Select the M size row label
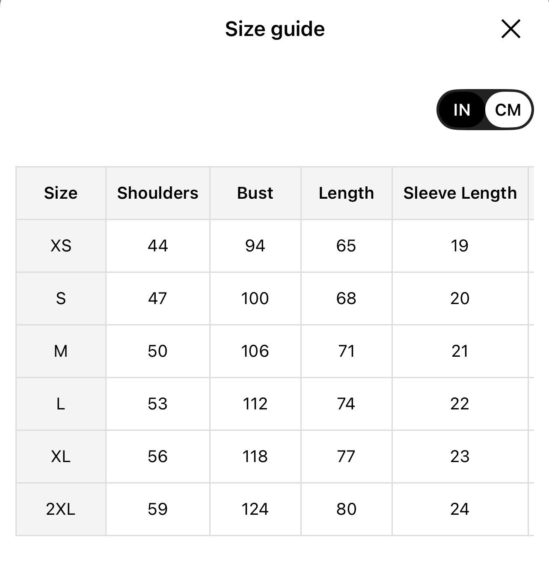Screen dimensions: 549x582 (x=61, y=351)
